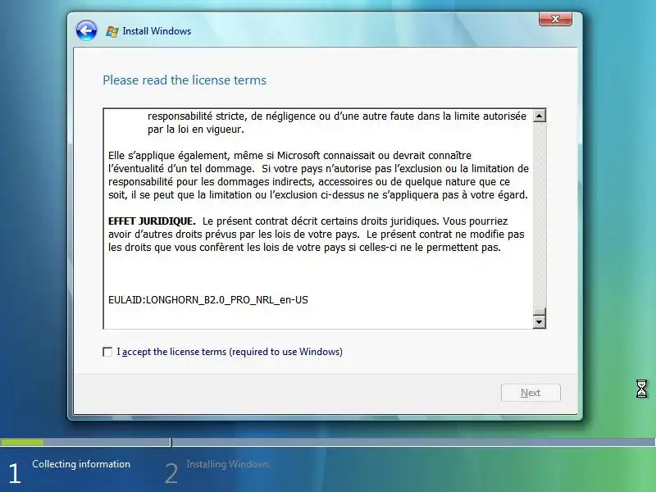The width and height of the screenshot is (656, 492).
Task: Click the Windows flag icon beside Install Windows
Action: coord(112,31)
